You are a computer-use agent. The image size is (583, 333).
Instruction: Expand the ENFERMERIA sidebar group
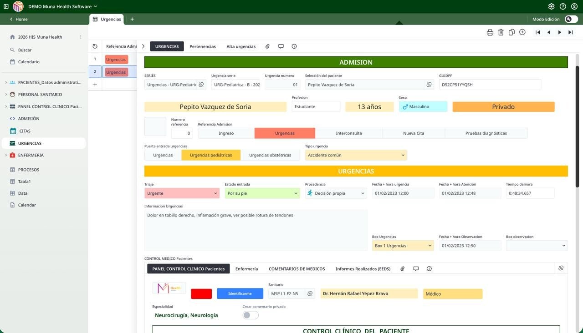click(6, 155)
